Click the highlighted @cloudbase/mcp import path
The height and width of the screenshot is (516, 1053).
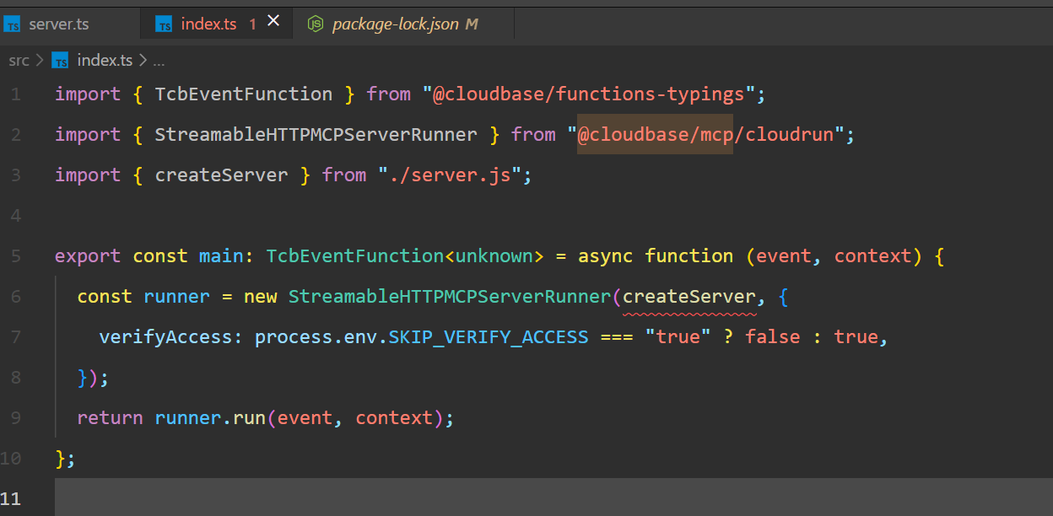[655, 135]
